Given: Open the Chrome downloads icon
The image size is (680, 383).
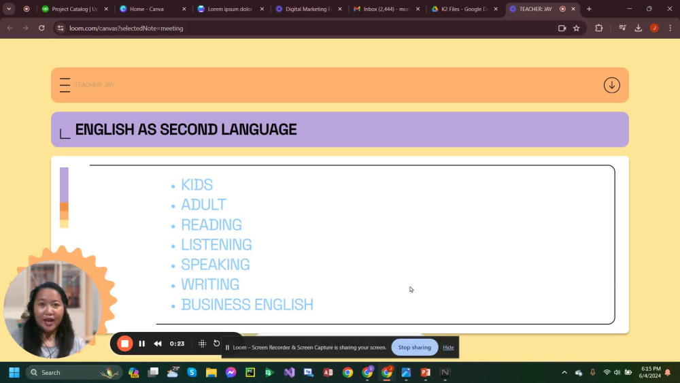Looking at the screenshot, I should click(x=639, y=28).
